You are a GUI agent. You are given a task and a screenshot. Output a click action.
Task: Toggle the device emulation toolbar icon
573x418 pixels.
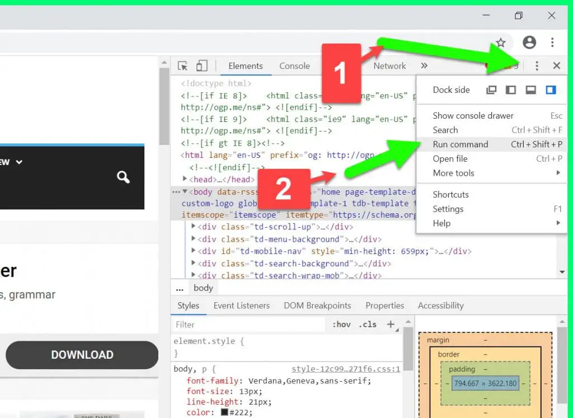tap(201, 65)
